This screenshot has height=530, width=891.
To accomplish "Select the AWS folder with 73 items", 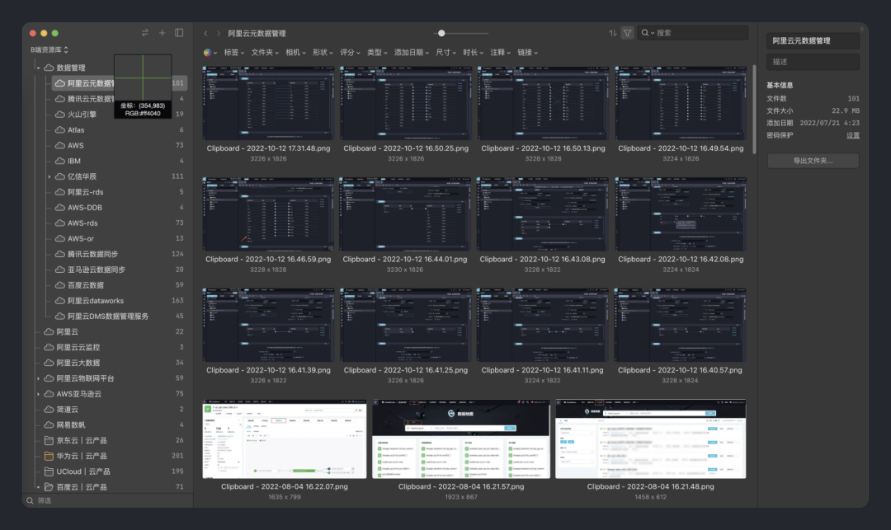I will point(118,145).
